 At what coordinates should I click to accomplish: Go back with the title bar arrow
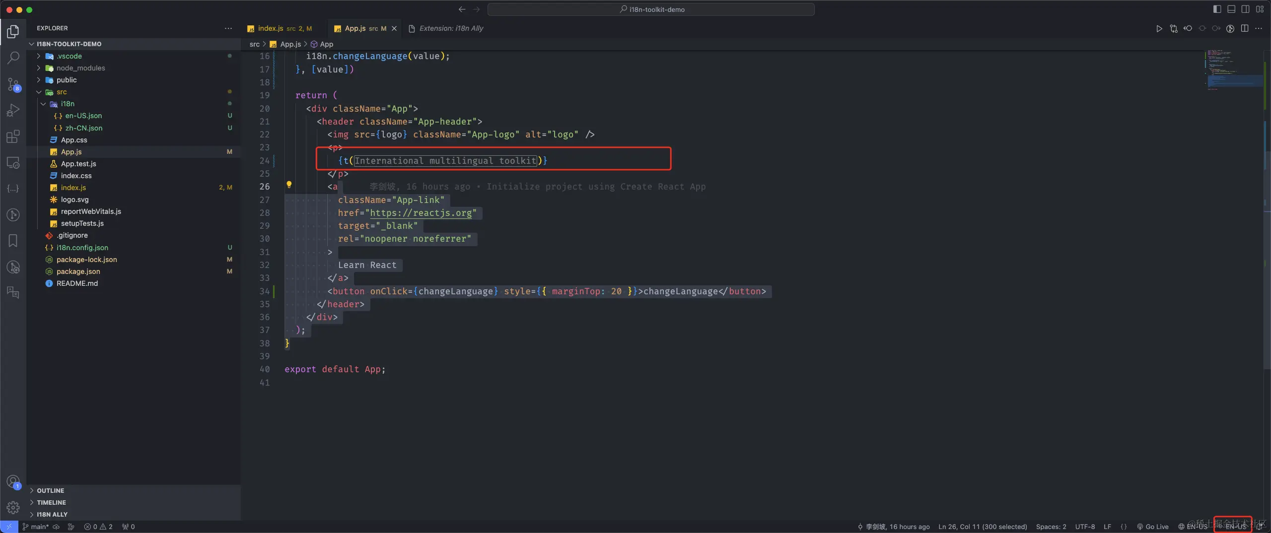(462, 9)
